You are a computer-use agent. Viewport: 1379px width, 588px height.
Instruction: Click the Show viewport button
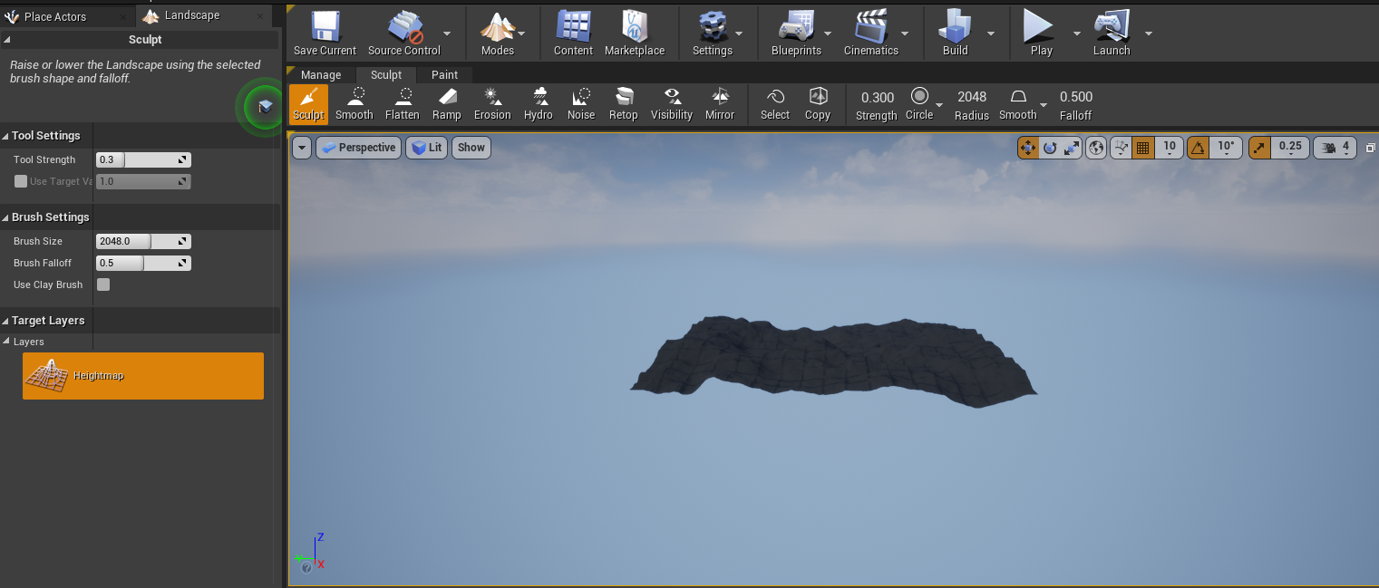[471, 148]
